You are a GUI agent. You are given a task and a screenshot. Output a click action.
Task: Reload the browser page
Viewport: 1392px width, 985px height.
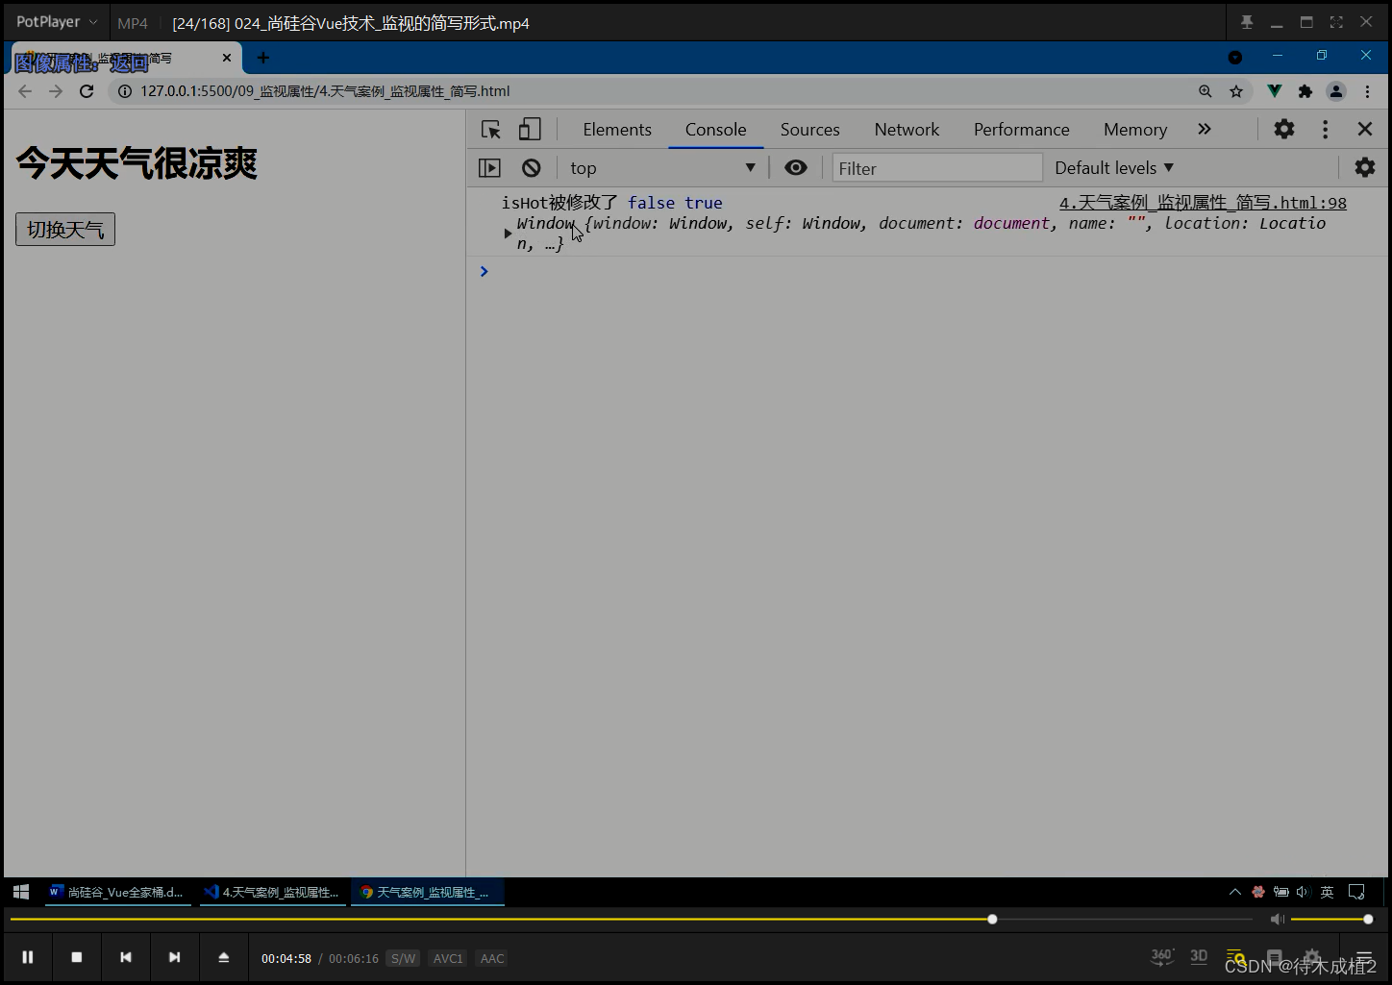[87, 91]
